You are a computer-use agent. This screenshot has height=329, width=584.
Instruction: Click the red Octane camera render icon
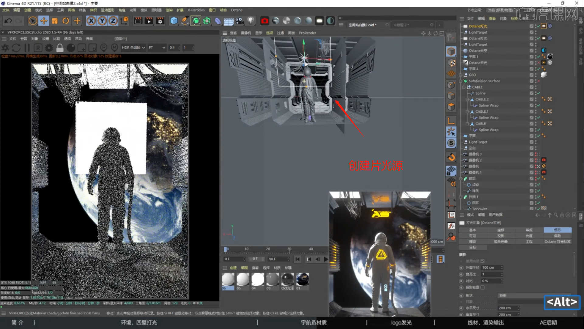pyautogui.click(x=265, y=21)
